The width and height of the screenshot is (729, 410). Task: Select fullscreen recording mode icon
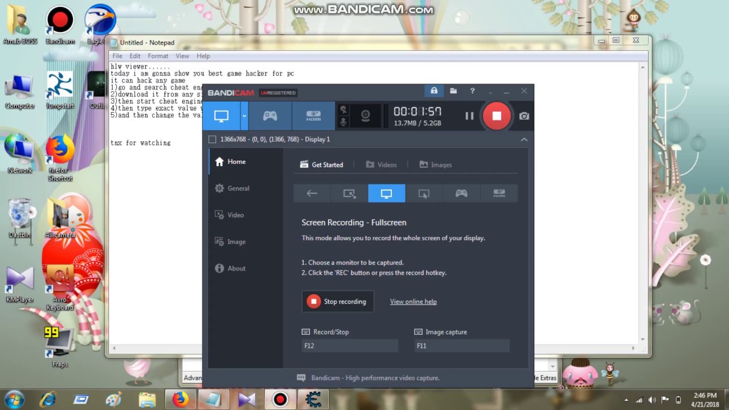[x=387, y=194]
